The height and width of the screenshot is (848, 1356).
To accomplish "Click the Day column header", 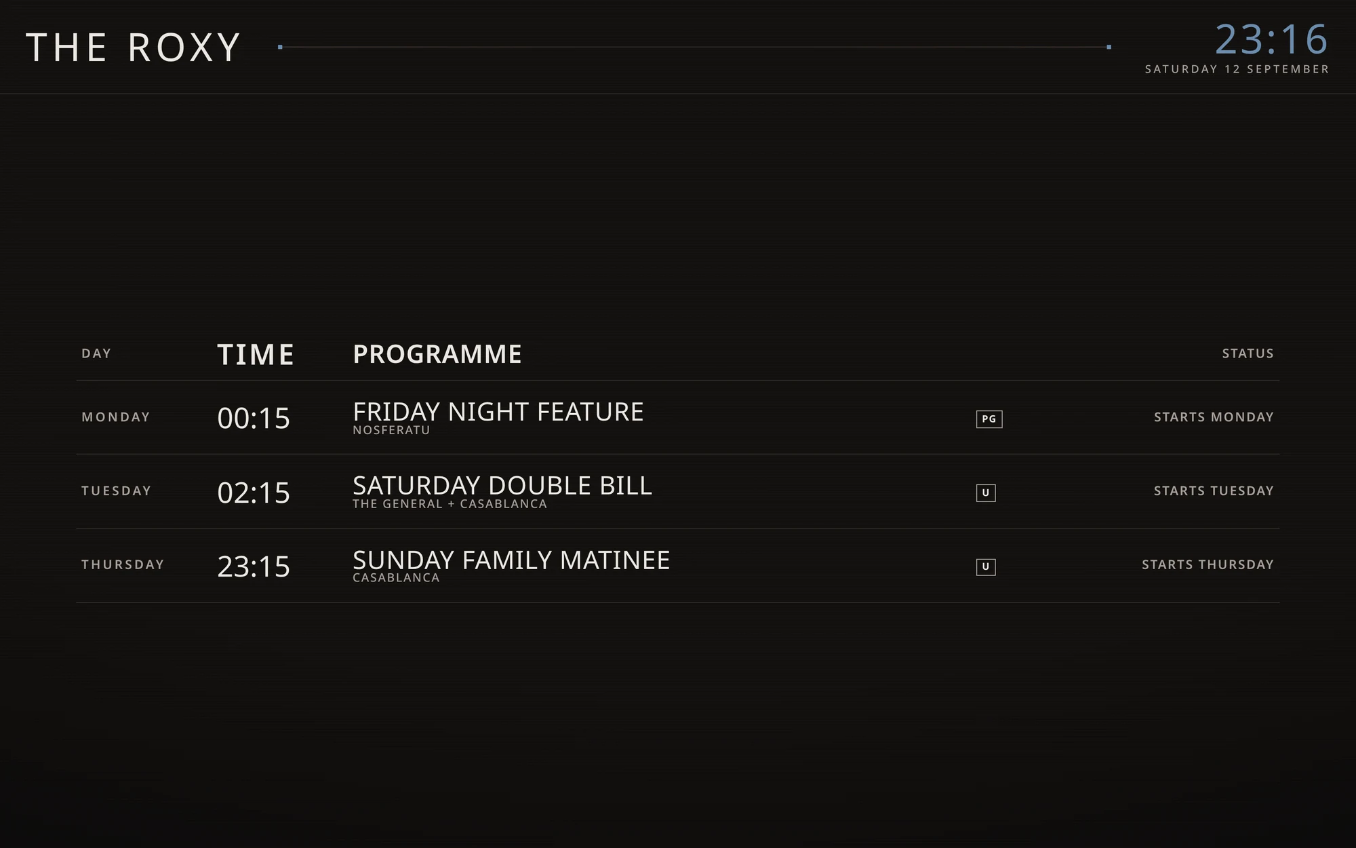I will pos(96,353).
